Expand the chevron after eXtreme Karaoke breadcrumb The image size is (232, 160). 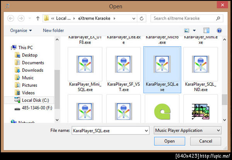(114, 19)
